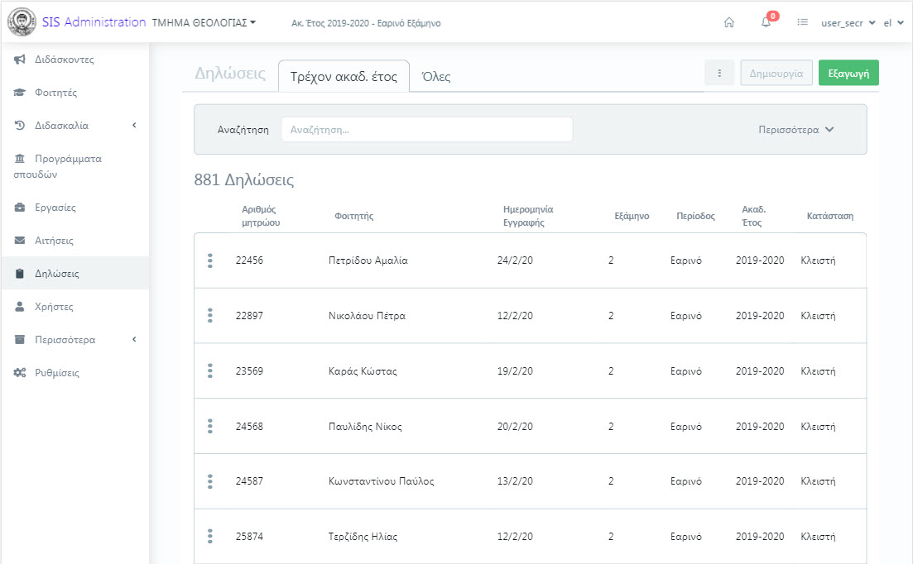Click the clipboard icon beside Δηλώσεις

20,274
